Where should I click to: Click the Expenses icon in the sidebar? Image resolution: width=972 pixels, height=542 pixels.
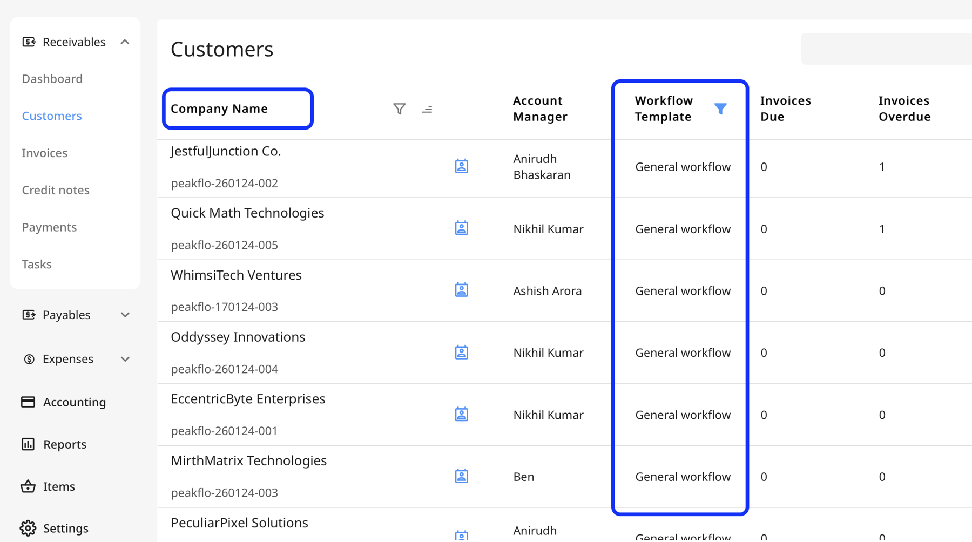pos(29,358)
